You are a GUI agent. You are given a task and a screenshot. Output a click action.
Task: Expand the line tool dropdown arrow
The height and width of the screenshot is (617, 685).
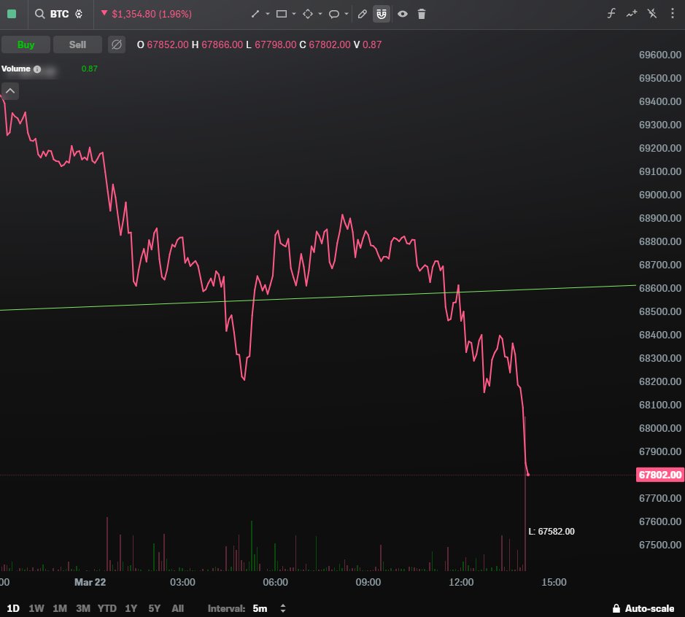(x=268, y=14)
